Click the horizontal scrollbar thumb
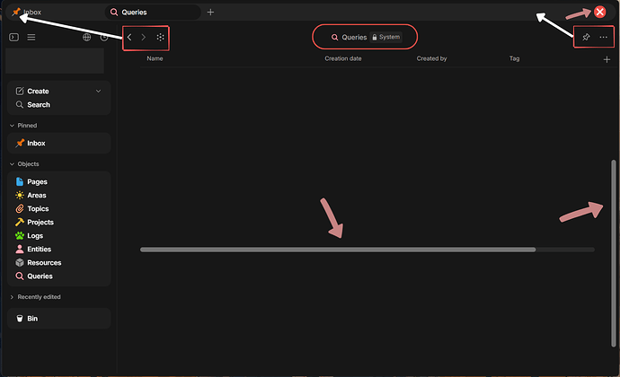620x377 pixels. pyautogui.click(x=338, y=250)
